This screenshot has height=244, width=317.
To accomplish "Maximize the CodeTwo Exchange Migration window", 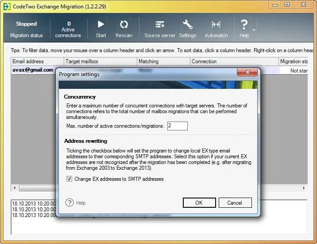I will (x=287, y=5).
